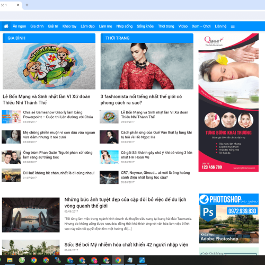Viewport: 265px width, 265px height.
Task: Click the highlighted active Chrome taskbar icon
Action: tap(118, 260)
